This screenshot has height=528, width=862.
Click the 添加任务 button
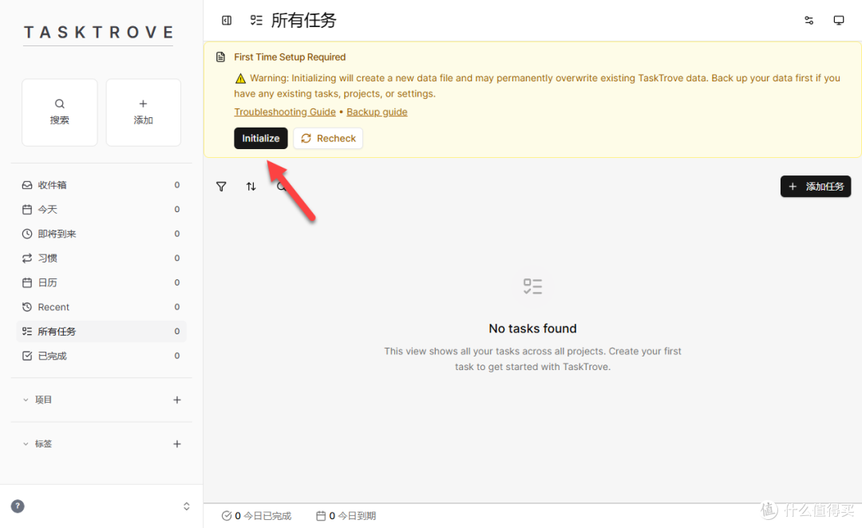click(x=815, y=187)
